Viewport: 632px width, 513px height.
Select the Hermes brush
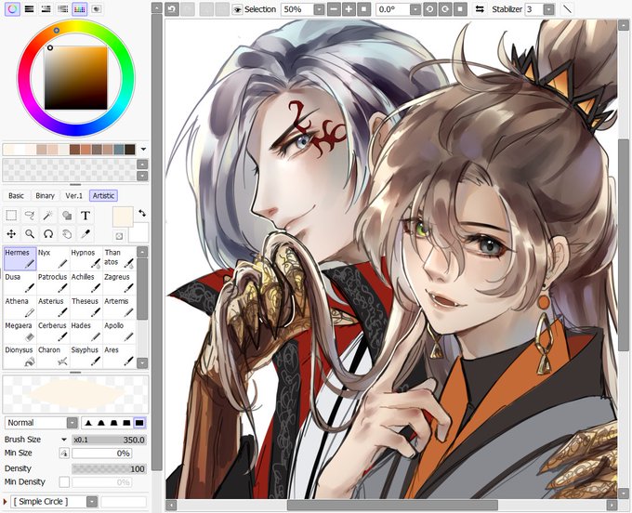20,258
